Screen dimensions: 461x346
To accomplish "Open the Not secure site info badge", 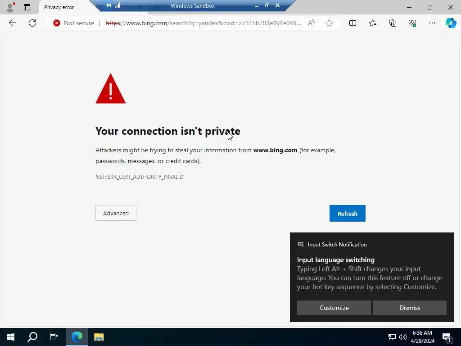I will (73, 23).
